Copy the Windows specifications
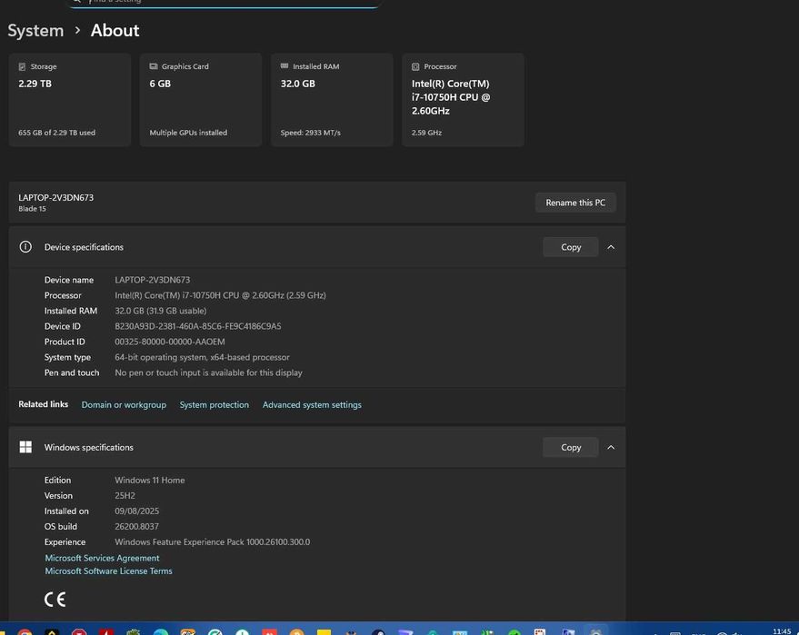The width and height of the screenshot is (799, 635). pos(571,447)
